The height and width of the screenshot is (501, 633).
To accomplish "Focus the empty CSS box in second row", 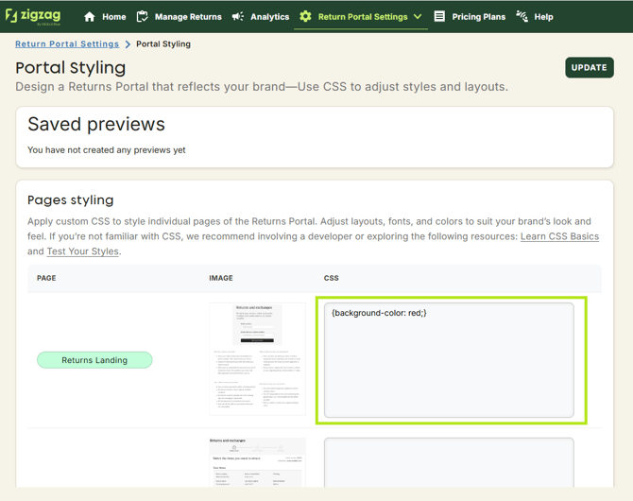I will [x=449, y=461].
